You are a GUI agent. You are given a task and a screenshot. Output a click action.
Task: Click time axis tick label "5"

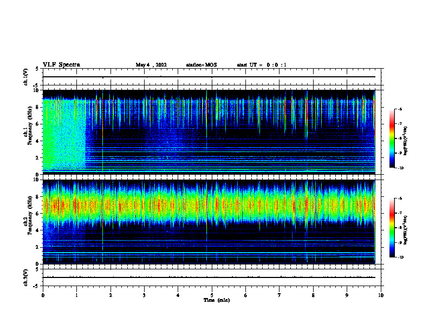[x=212, y=295]
